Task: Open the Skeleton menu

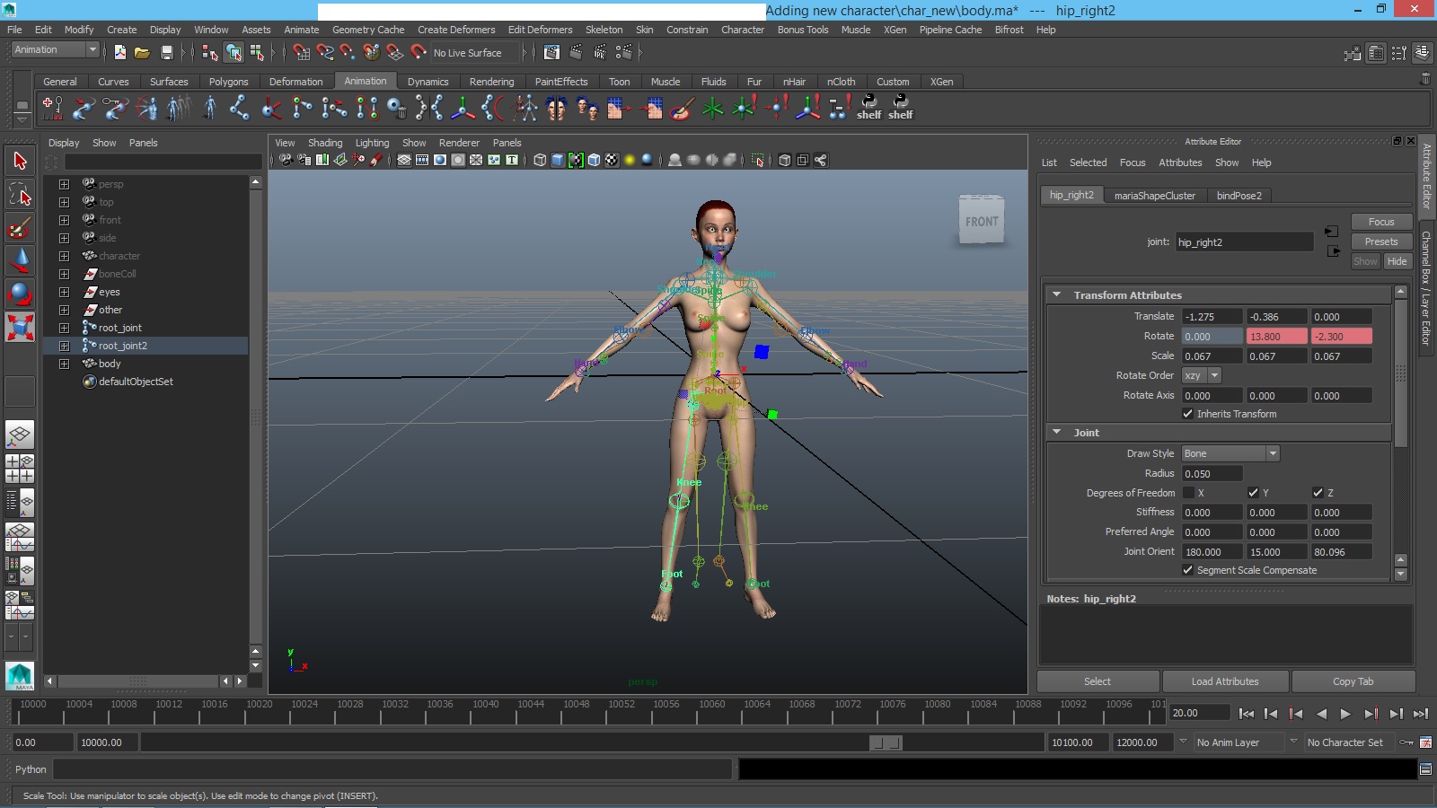Action: coord(604,30)
